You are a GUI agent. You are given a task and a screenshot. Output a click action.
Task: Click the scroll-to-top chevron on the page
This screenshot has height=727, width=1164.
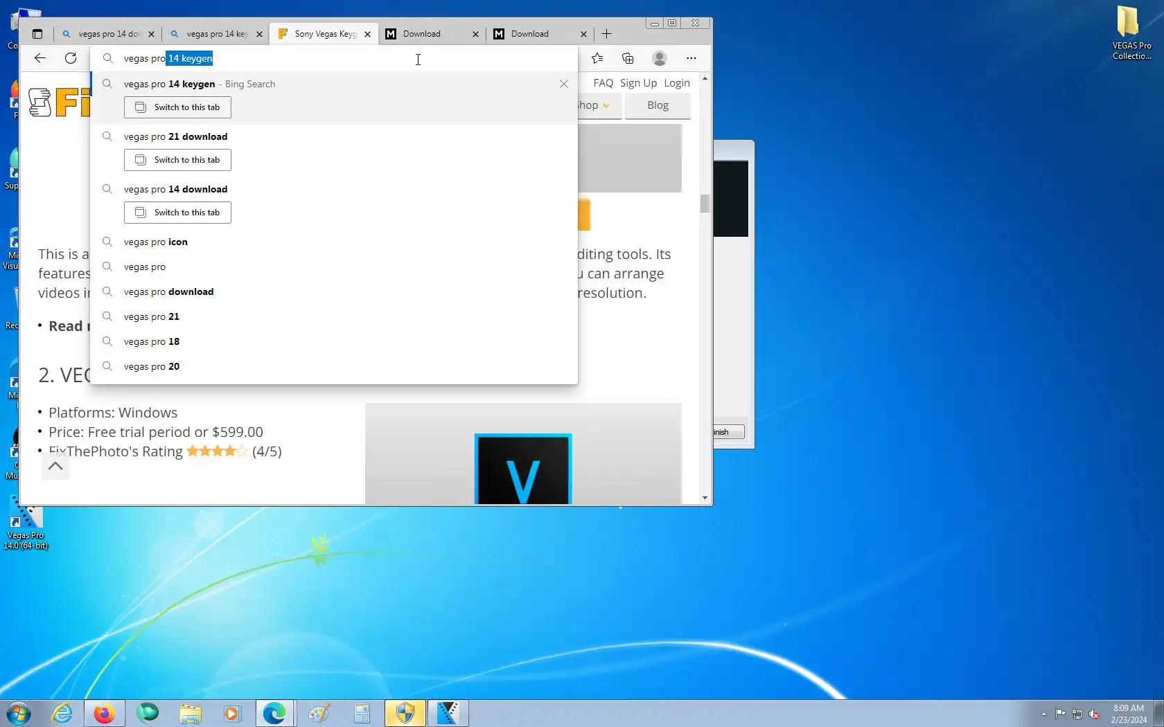(55, 467)
